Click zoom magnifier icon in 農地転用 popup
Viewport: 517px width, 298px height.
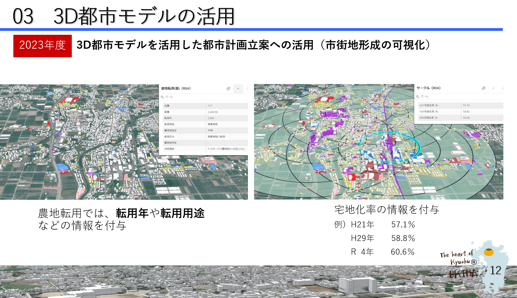pos(162,97)
